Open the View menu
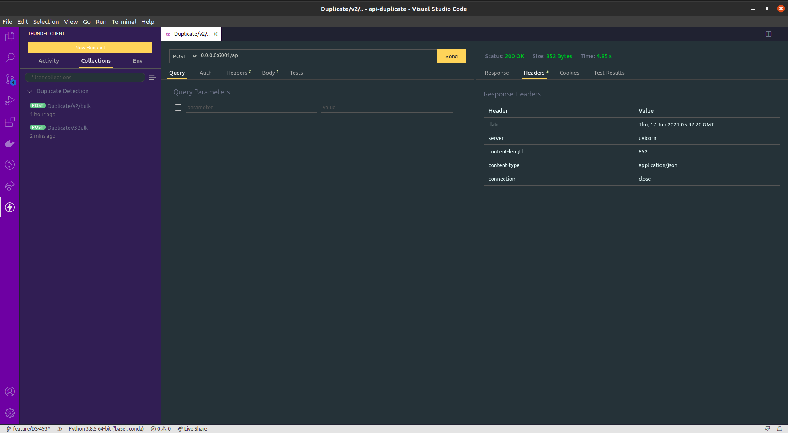 pos(71,22)
